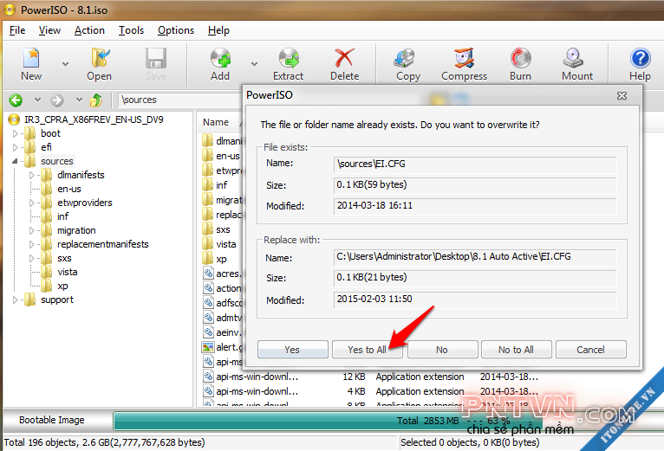
Task: Click the Up one level folder icon
Action: tap(96, 100)
